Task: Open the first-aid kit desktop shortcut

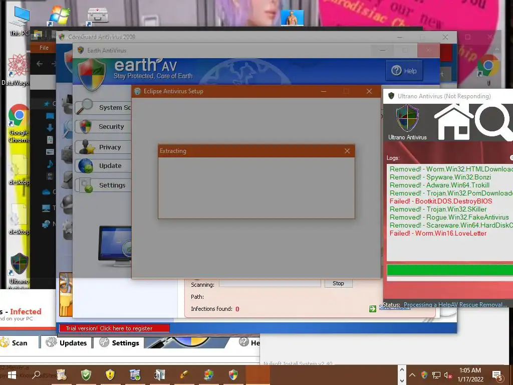Action: pyautogui.click(x=98, y=16)
